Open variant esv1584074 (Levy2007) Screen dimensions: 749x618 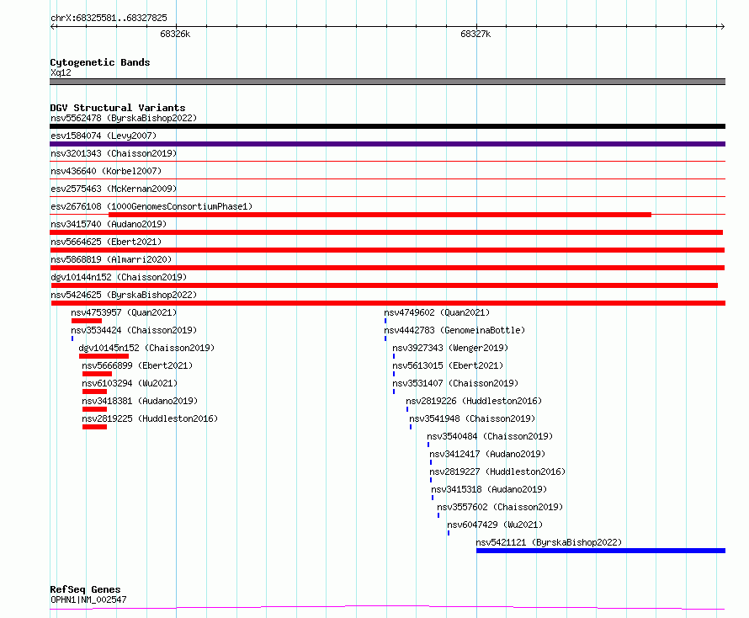(x=104, y=136)
